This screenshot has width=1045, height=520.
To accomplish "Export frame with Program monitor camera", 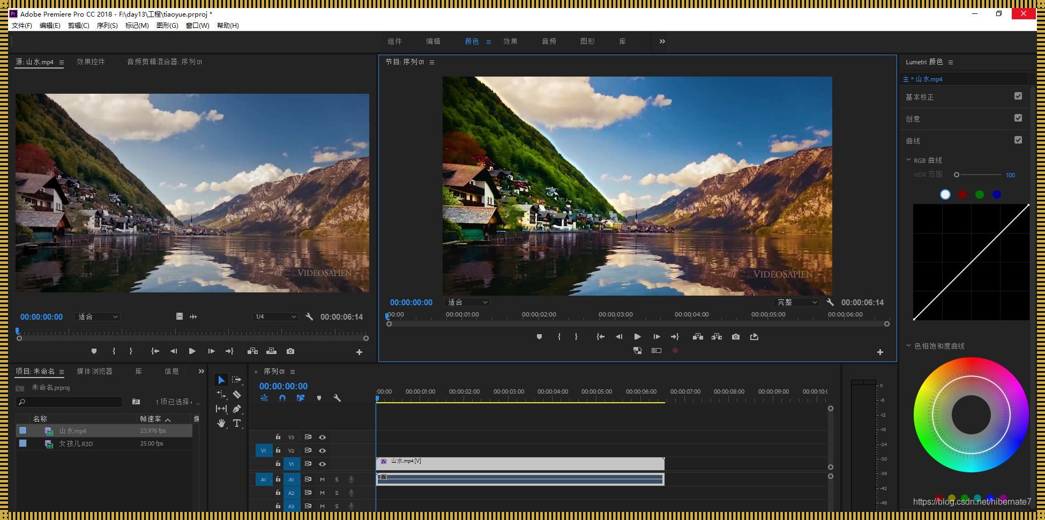I will tap(736, 337).
